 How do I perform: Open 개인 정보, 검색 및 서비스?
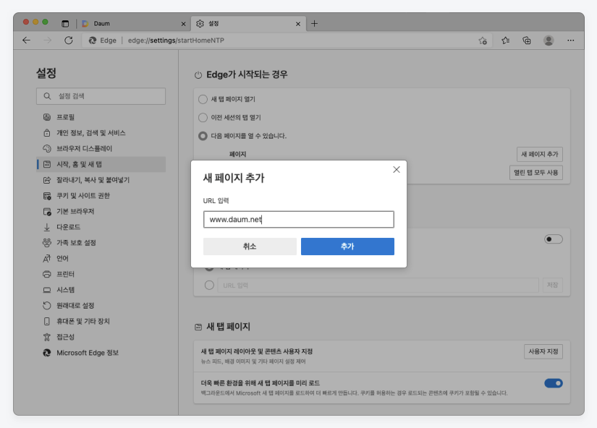[101, 133]
